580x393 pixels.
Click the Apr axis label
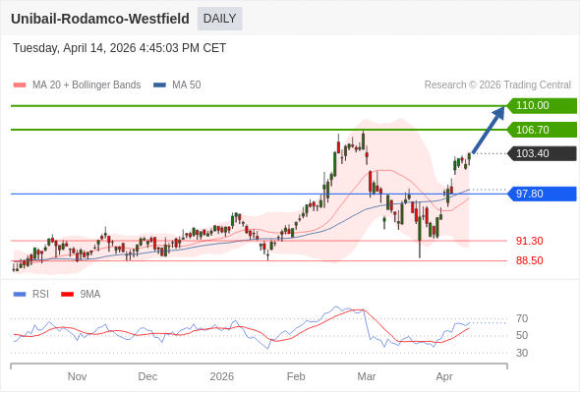[x=444, y=376]
